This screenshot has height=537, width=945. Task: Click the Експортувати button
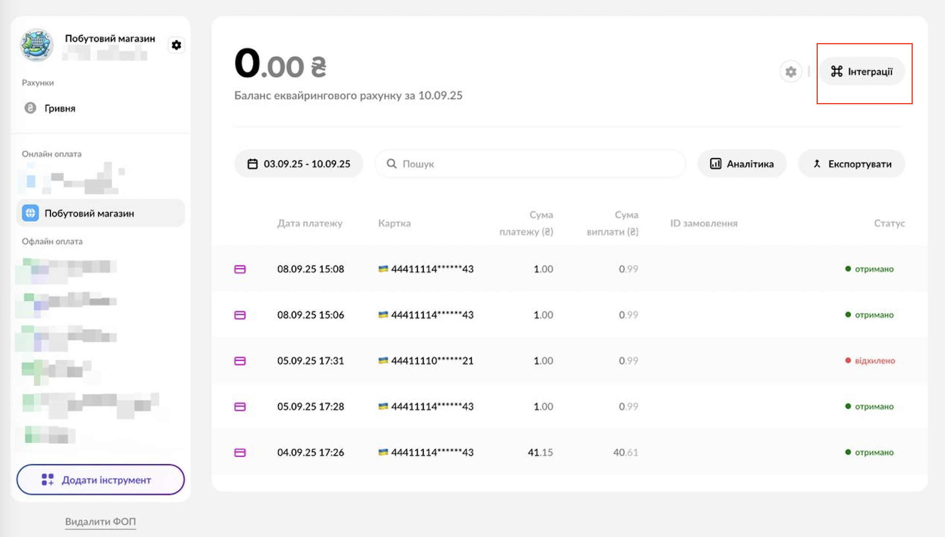[x=852, y=164]
